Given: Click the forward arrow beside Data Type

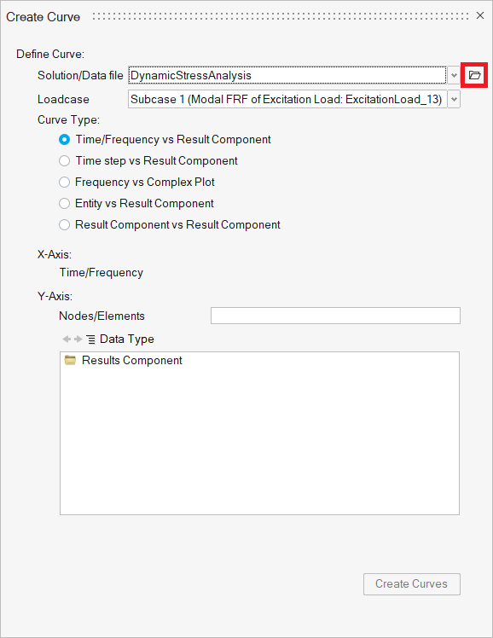Looking at the screenshot, I should pyautogui.click(x=78, y=339).
